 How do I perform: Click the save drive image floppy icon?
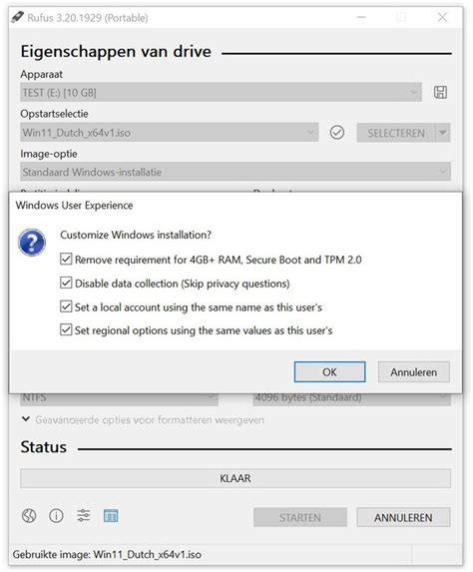(440, 92)
